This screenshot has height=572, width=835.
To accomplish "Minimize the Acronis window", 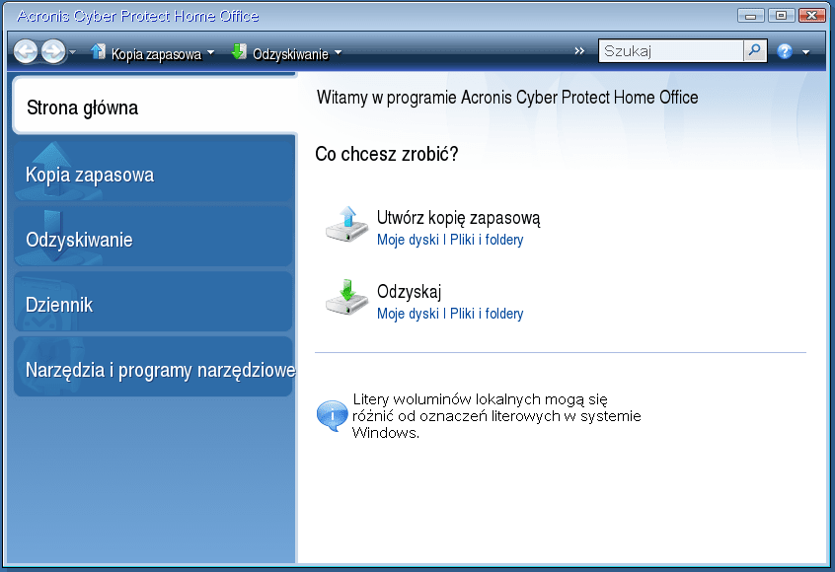I will point(751,16).
